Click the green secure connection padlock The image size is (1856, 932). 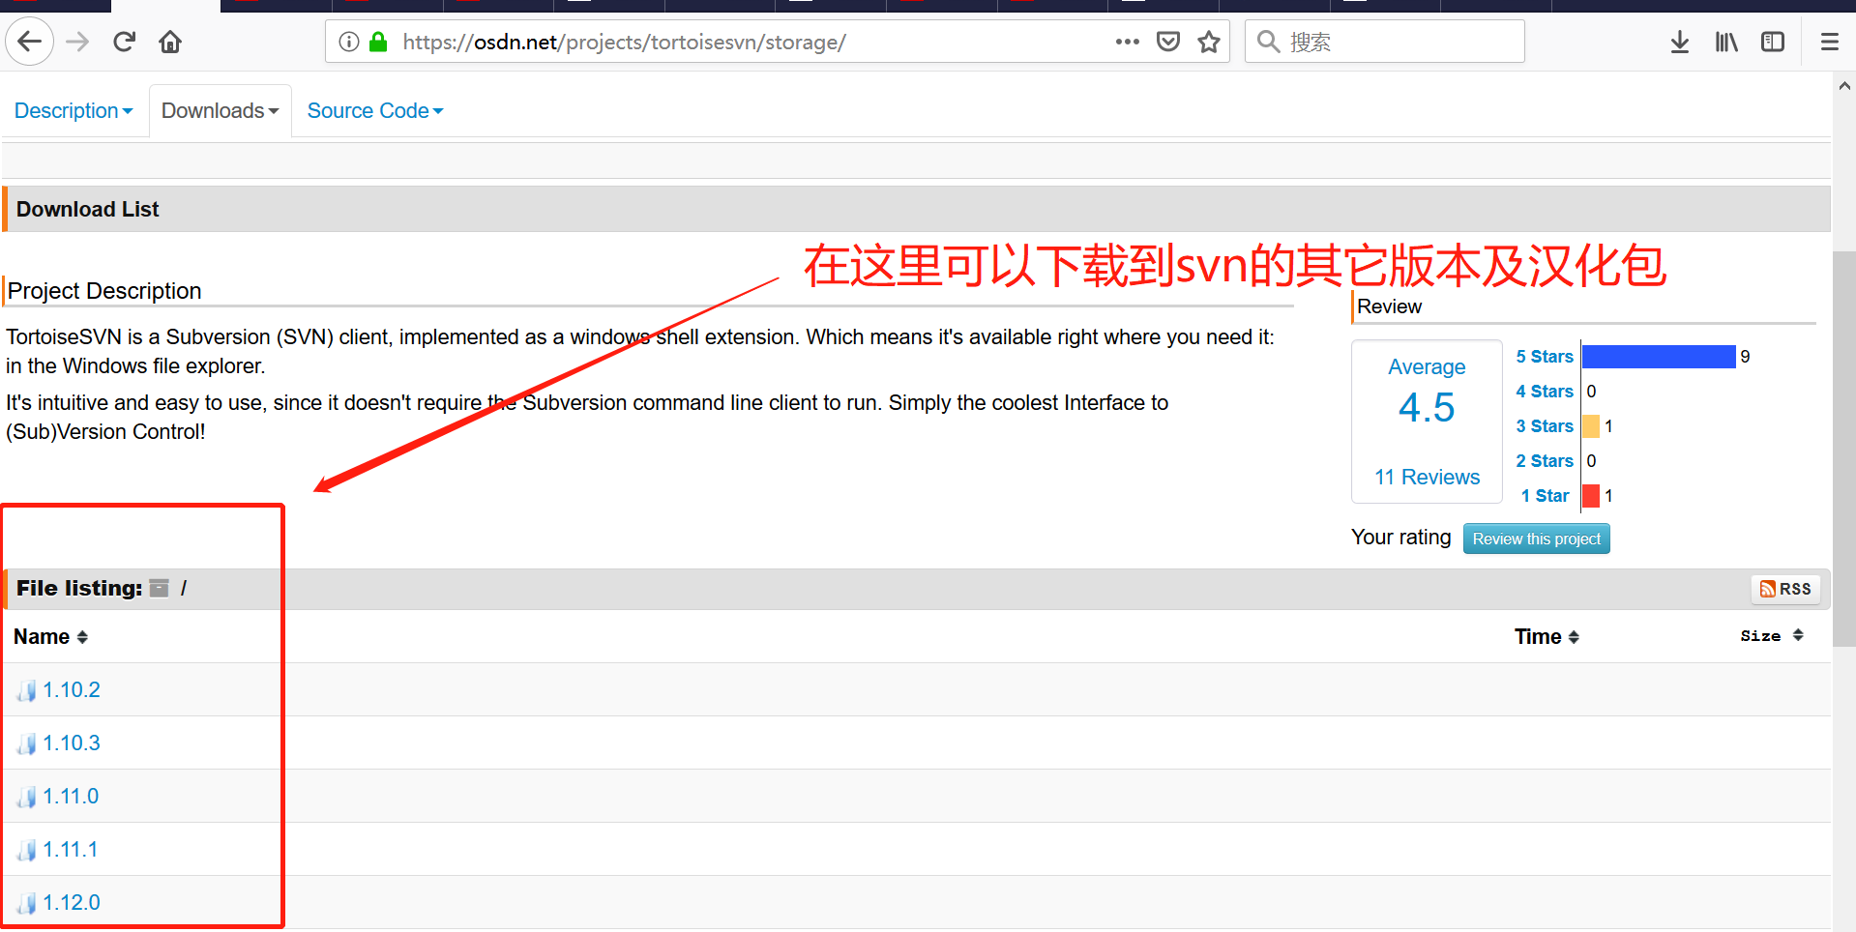coord(378,42)
